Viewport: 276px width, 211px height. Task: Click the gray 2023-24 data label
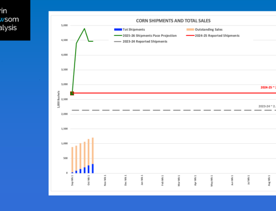click(x=267, y=106)
